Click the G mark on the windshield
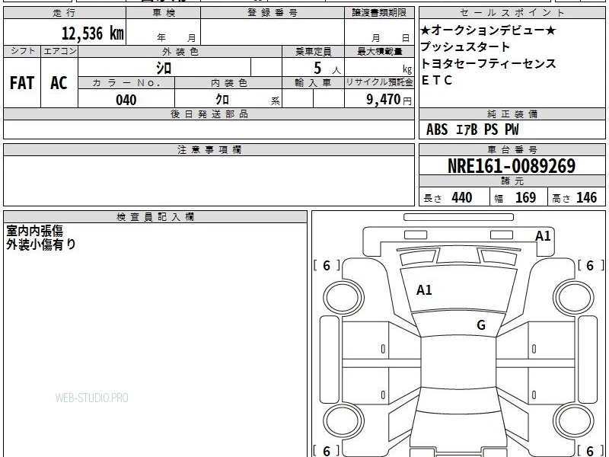 pyautogui.click(x=481, y=324)
